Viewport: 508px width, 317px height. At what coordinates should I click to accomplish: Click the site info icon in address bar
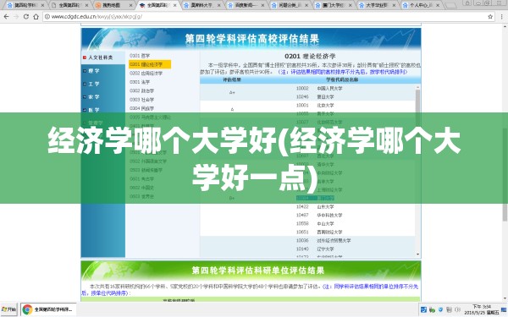coord(47,17)
